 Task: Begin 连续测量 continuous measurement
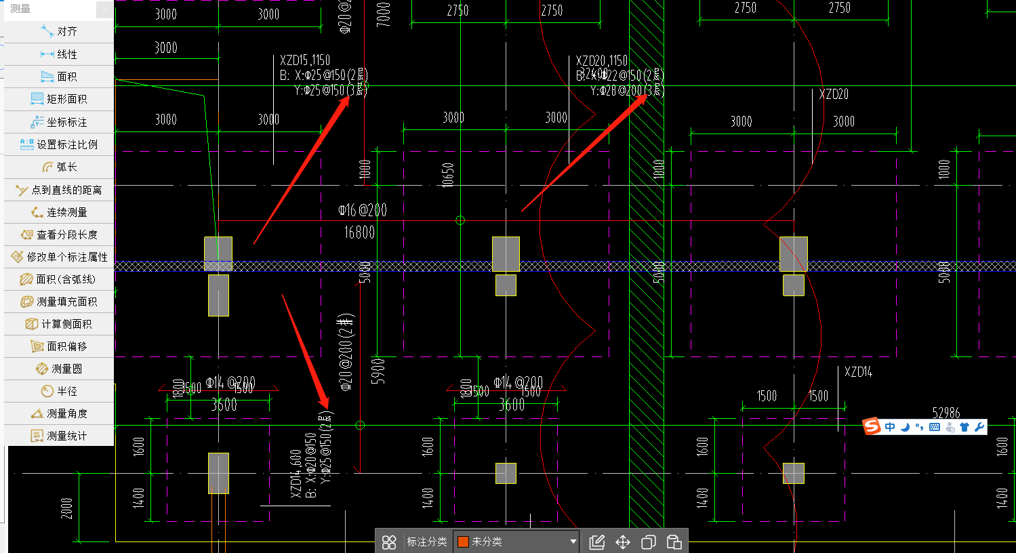pos(59,212)
